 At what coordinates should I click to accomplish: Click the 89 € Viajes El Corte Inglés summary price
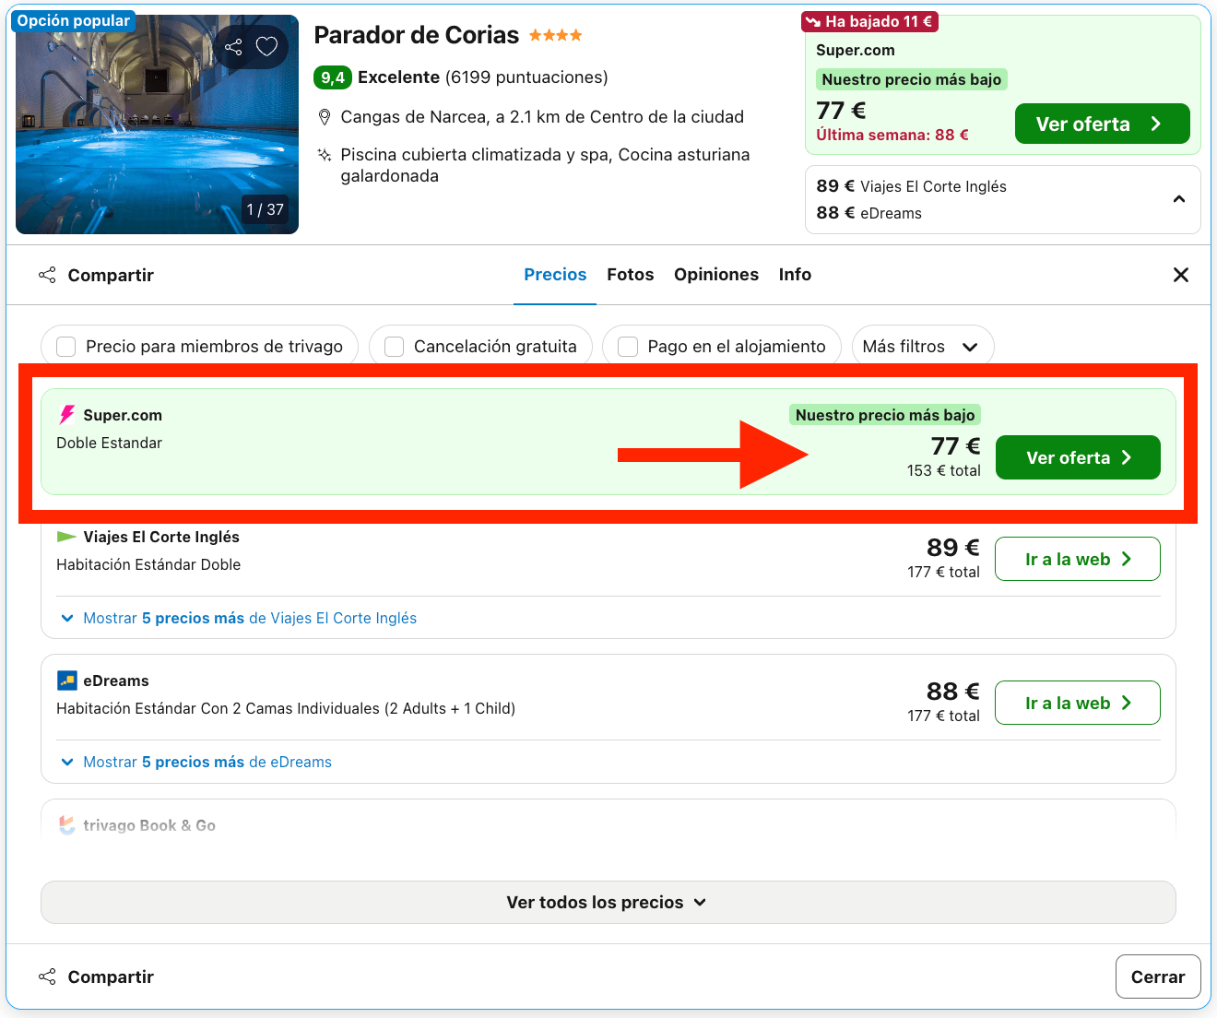tap(911, 186)
